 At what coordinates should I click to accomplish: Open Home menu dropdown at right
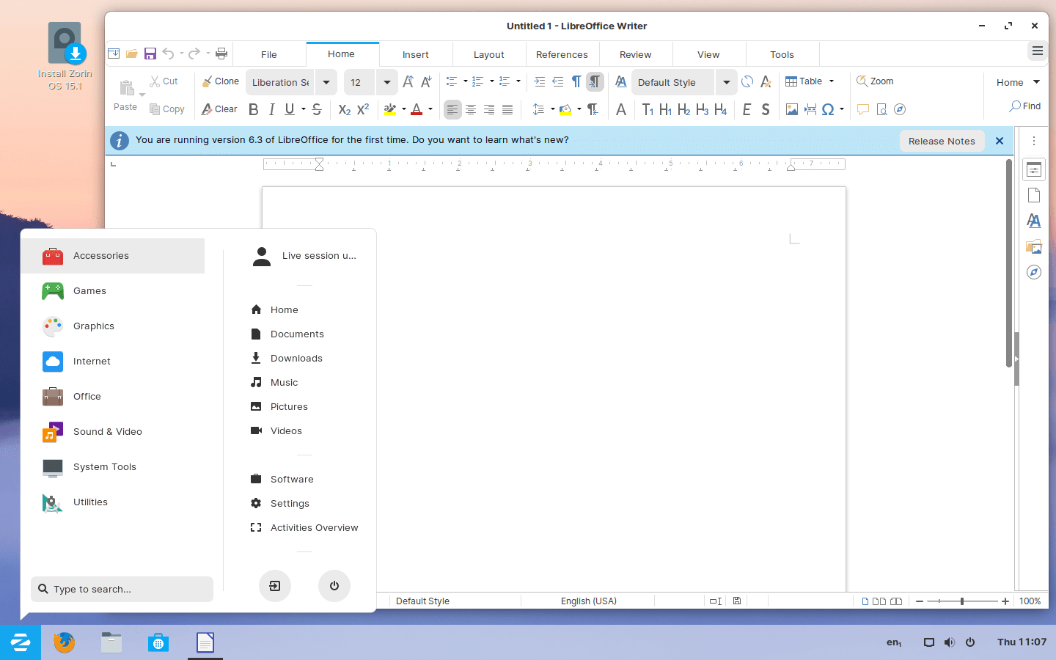(1018, 82)
